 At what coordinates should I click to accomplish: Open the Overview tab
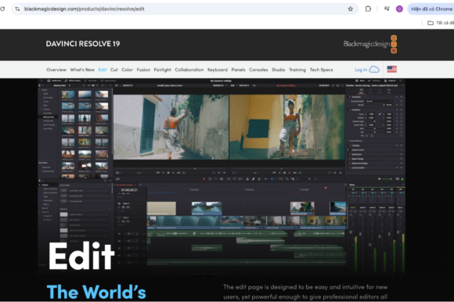pos(56,70)
